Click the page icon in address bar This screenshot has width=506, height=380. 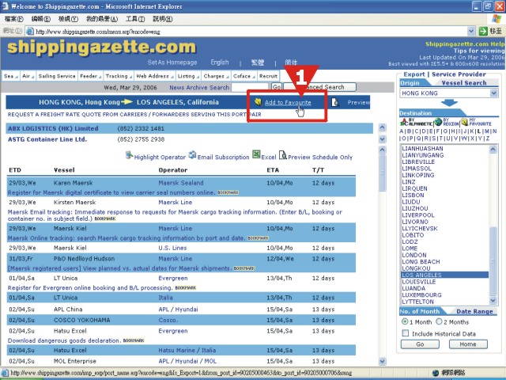[x=30, y=32]
